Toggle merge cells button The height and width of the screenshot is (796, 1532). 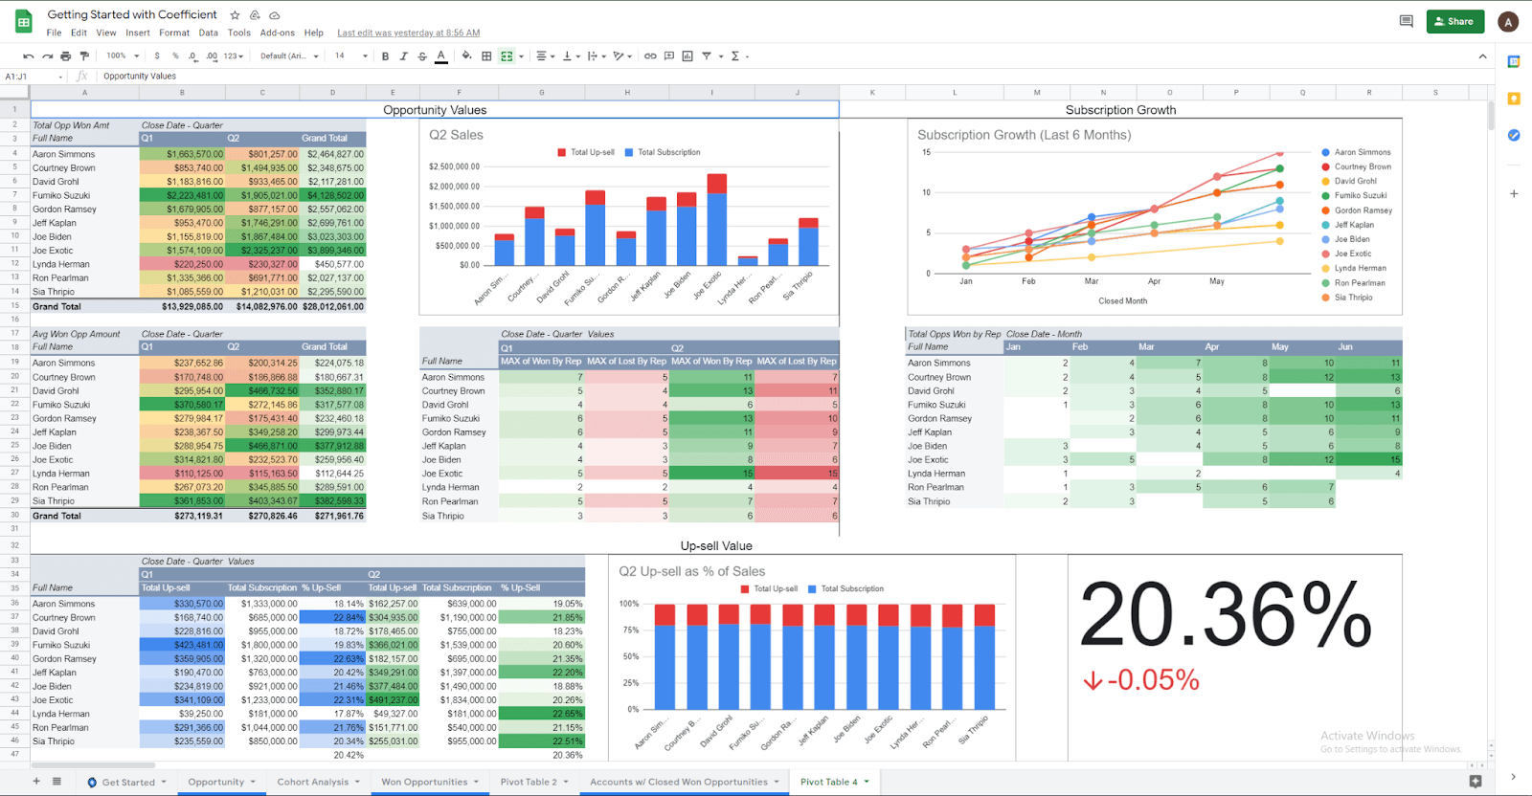(x=507, y=56)
